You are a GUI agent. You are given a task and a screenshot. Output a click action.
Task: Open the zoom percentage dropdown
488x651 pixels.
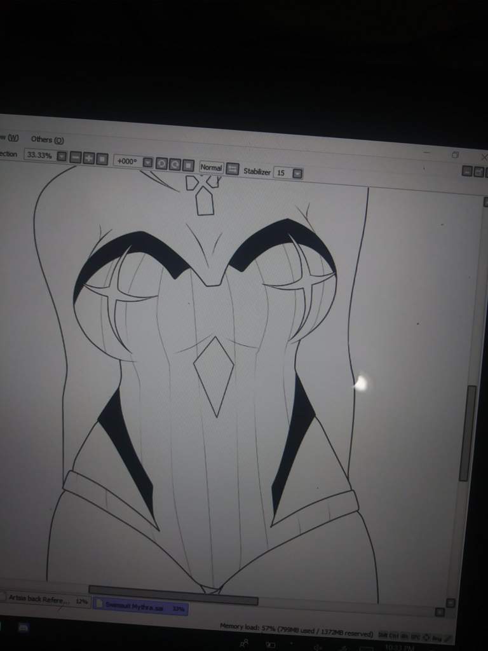[61, 156]
